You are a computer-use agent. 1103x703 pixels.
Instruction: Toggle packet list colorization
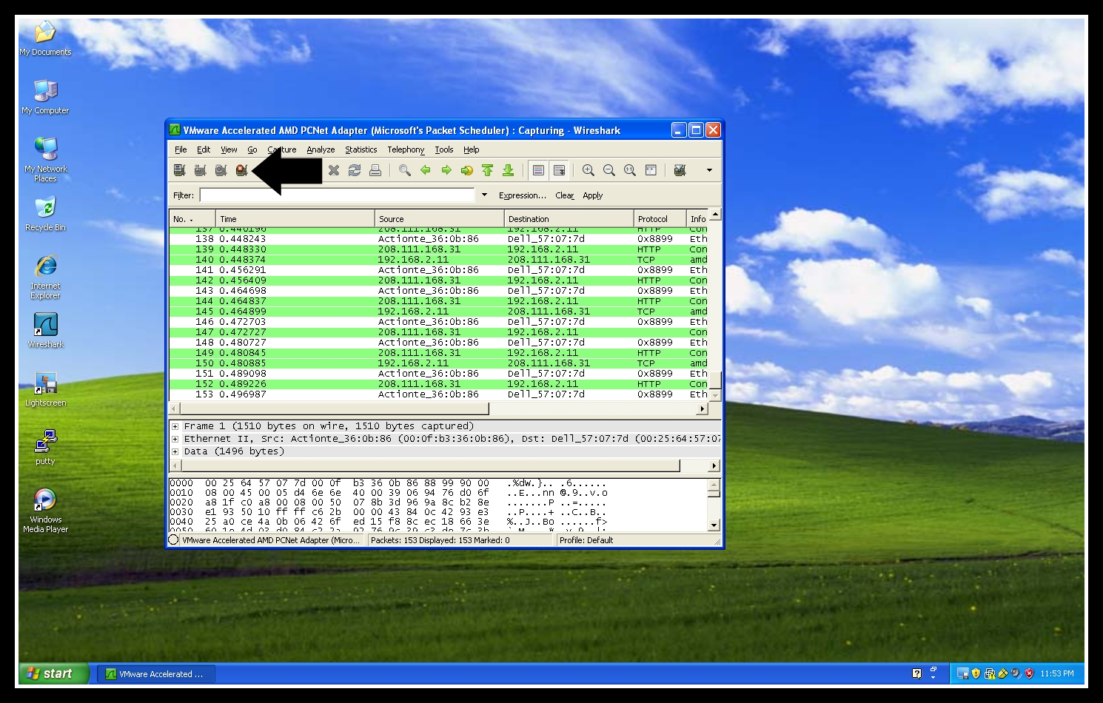(538, 170)
